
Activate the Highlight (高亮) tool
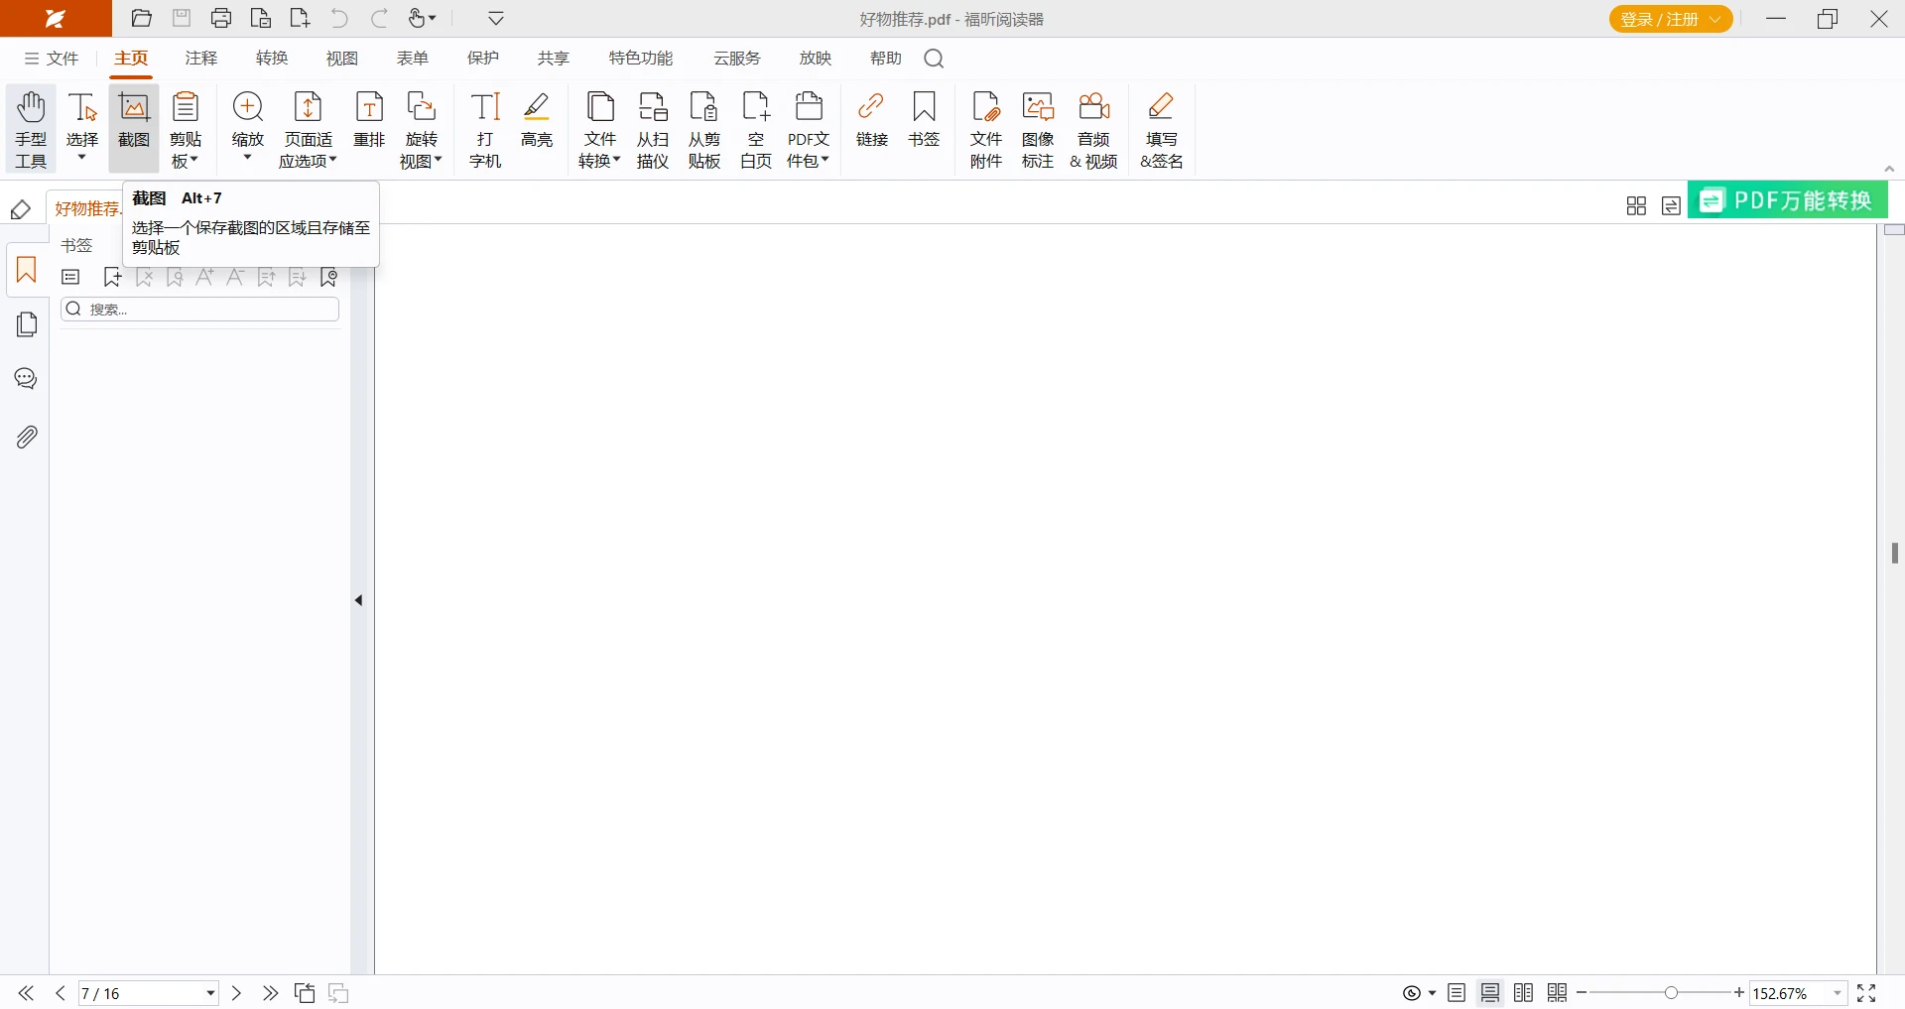537,121
